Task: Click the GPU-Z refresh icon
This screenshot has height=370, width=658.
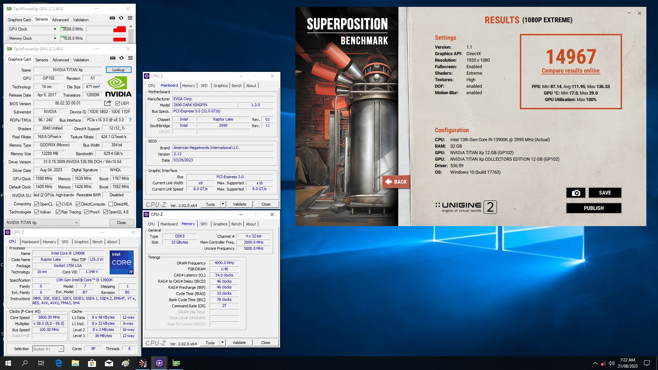Action: [x=121, y=58]
